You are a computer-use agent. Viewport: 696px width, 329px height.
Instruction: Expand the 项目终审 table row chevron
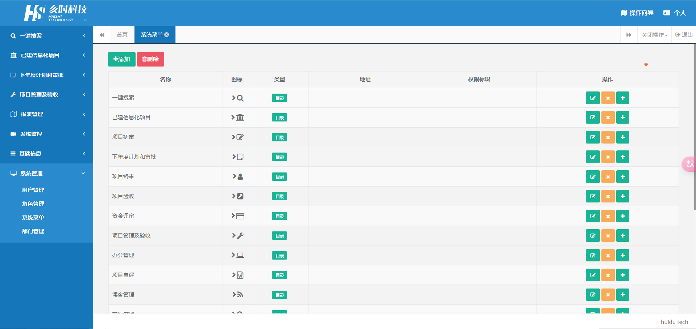235,176
